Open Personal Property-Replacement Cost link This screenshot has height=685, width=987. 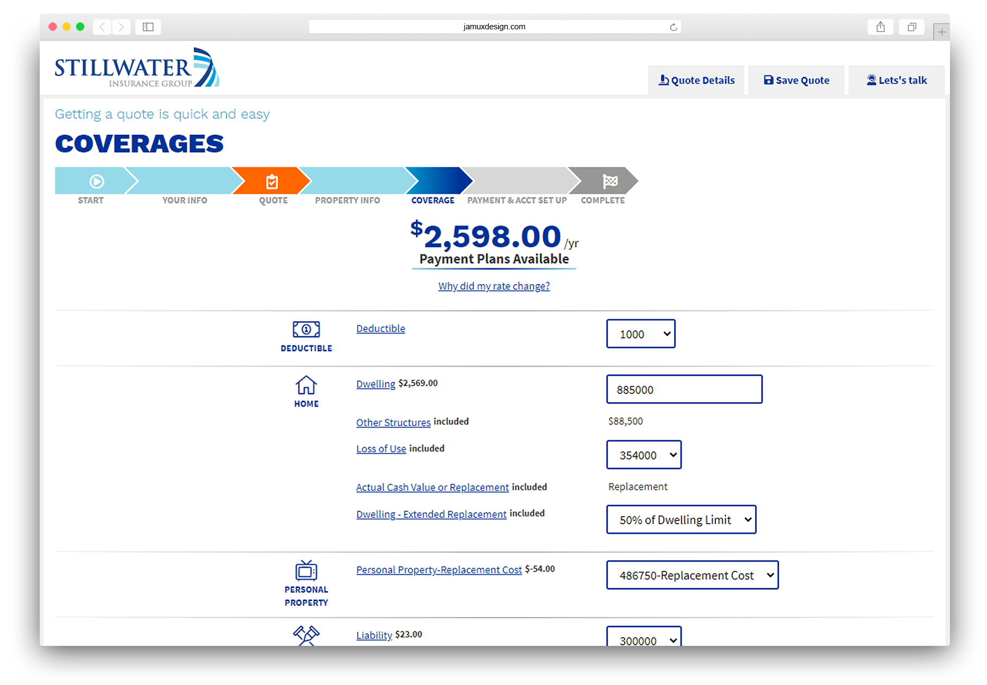click(439, 569)
